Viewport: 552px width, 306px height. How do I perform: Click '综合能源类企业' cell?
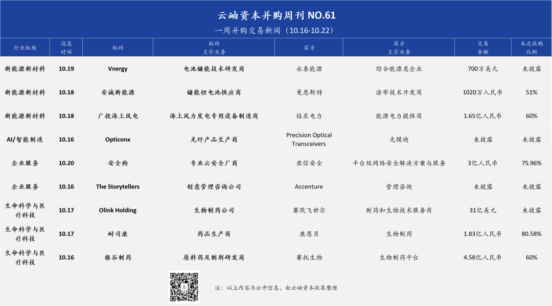click(x=399, y=69)
